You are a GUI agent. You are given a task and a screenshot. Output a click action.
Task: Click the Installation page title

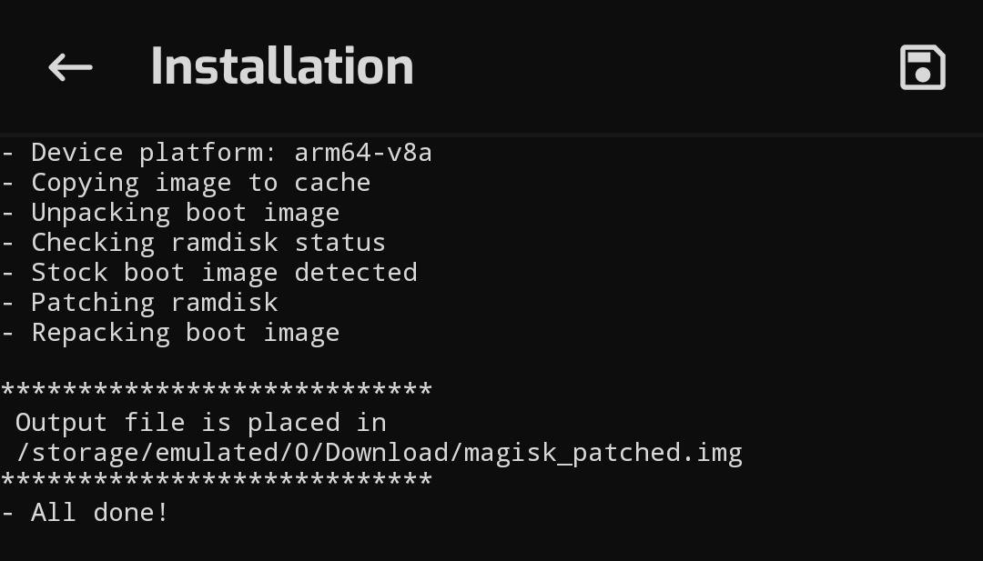(x=282, y=66)
